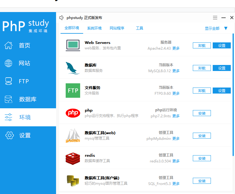Click the green FTP file service icon

tap(73, 91)
